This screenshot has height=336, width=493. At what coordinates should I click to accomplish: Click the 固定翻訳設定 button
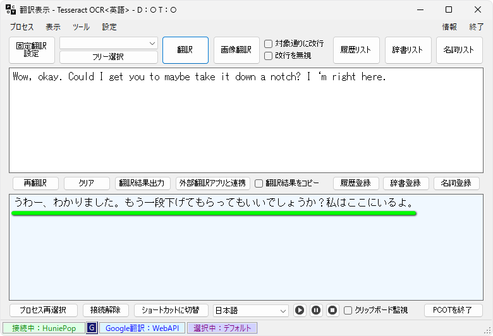click(x=32, y=50)
